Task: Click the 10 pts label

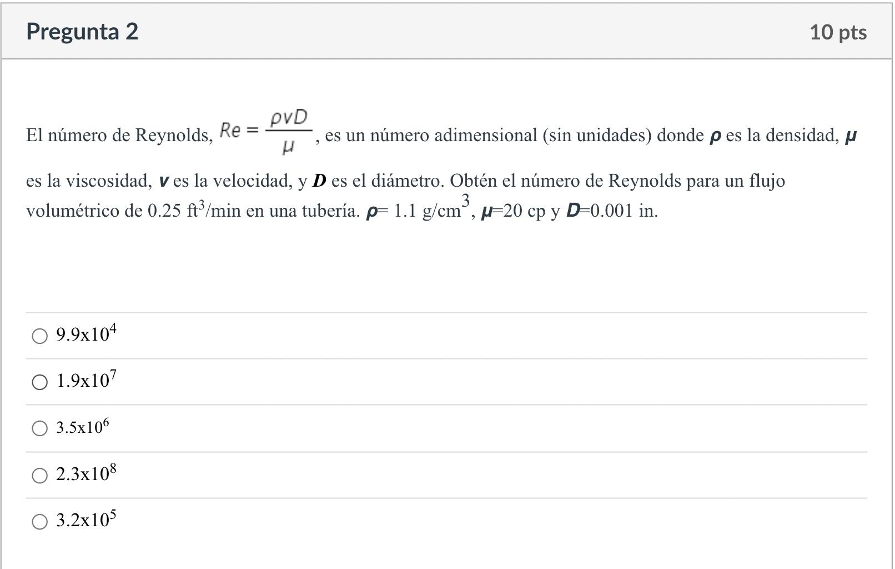Action: tap(837, 32)
